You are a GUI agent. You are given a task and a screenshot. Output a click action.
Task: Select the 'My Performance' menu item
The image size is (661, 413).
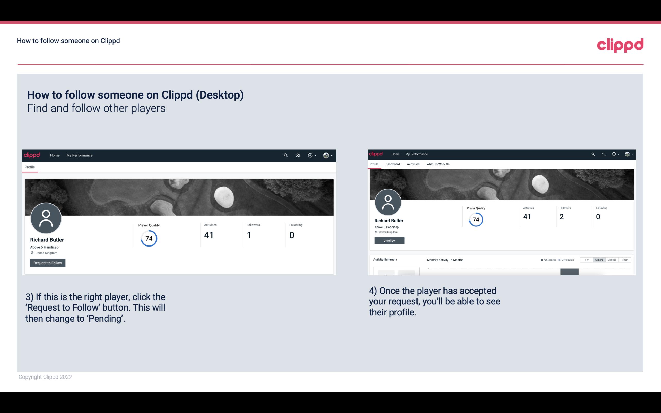79,155
